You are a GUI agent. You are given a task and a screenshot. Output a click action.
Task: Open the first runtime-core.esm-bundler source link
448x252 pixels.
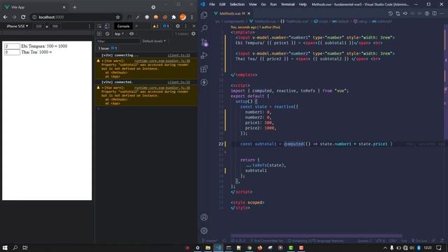162,61
